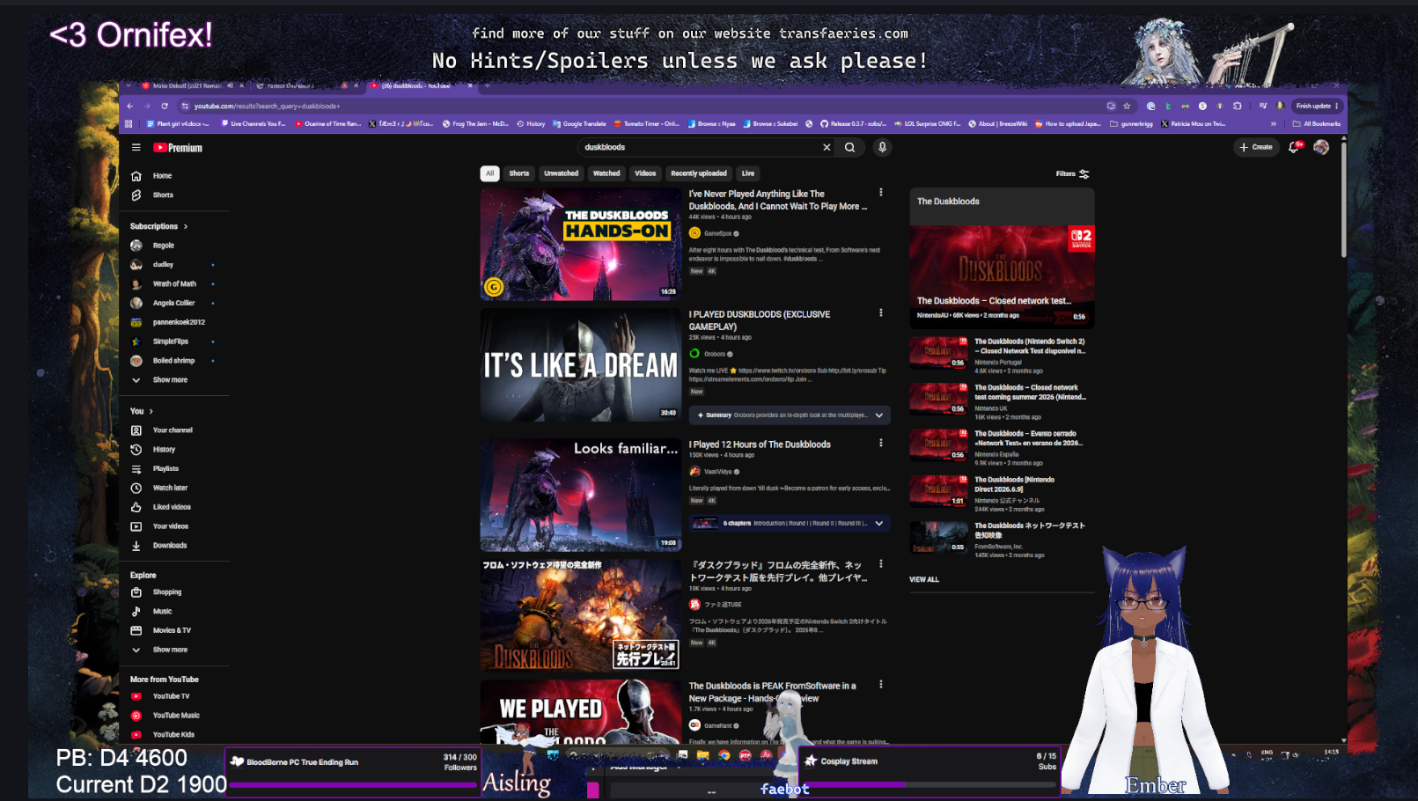The width and height of the screenshot is (1418, 801).
Task: Bookmark this page with the star icon
Action: [1127, 107]
